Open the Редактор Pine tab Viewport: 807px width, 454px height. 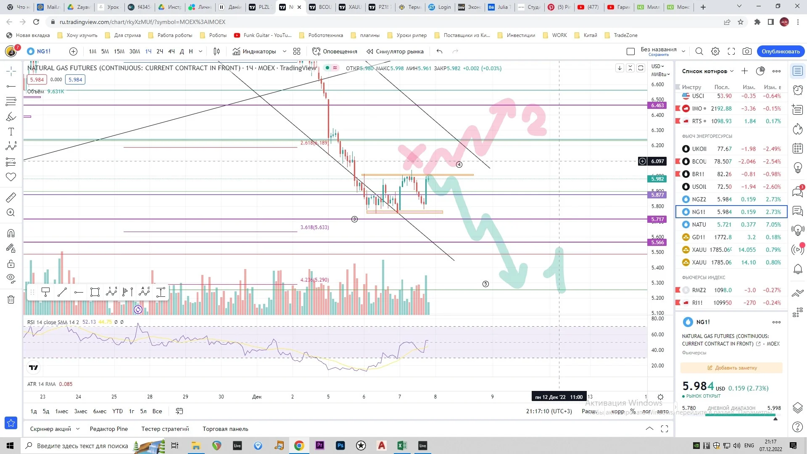109,429
